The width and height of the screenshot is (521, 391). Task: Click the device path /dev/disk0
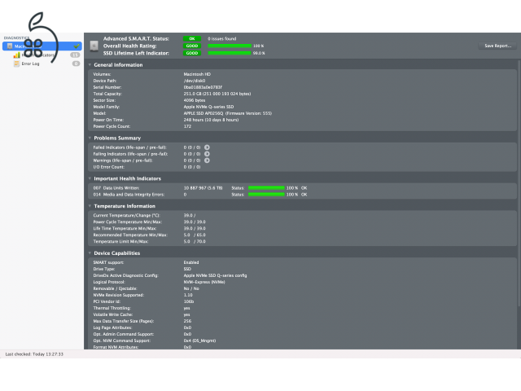click(x=195, y=81)
